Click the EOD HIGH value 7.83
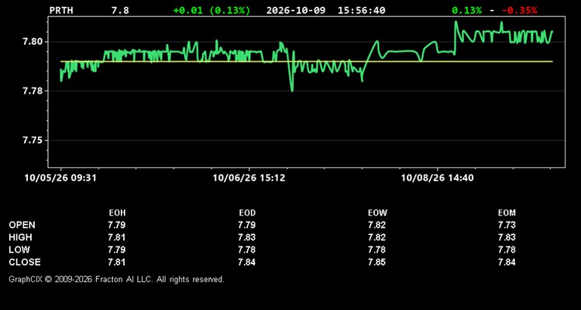This screenshot has height=310, width=581. 247,237
